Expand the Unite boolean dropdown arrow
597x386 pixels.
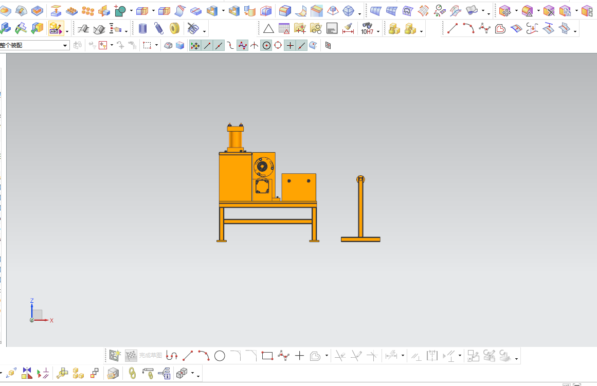tap(131, 11)
